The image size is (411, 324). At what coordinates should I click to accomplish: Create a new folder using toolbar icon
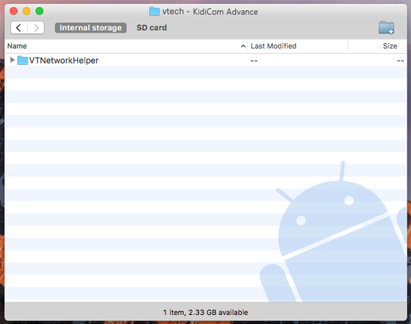click(x=387, y=28)
